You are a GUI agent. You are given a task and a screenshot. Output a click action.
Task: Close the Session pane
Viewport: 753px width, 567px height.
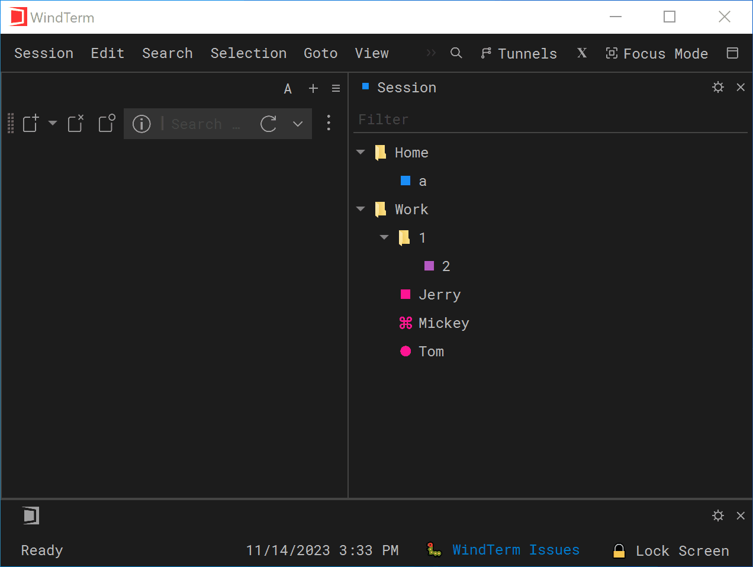741,87
